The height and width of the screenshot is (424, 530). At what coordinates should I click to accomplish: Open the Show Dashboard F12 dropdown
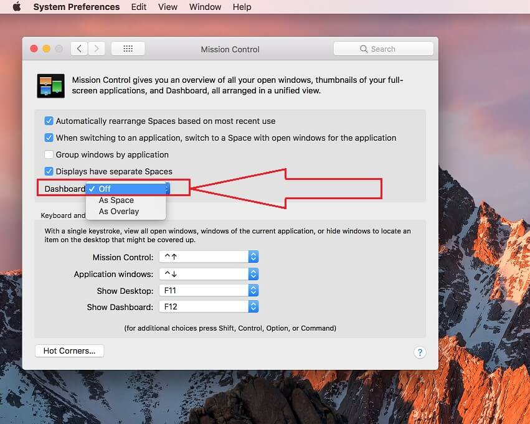[253, 306]
